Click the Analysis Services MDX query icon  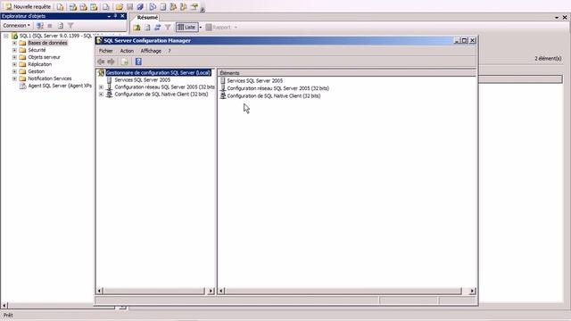pos(73,6)
